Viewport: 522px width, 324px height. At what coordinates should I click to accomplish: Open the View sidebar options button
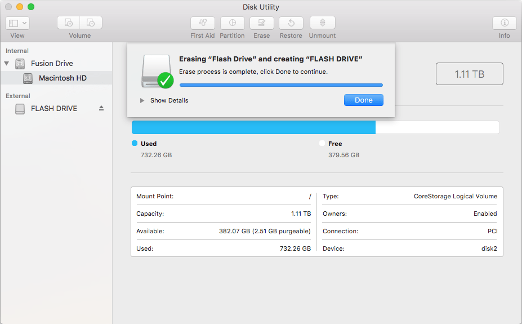(x=17, y=23)
